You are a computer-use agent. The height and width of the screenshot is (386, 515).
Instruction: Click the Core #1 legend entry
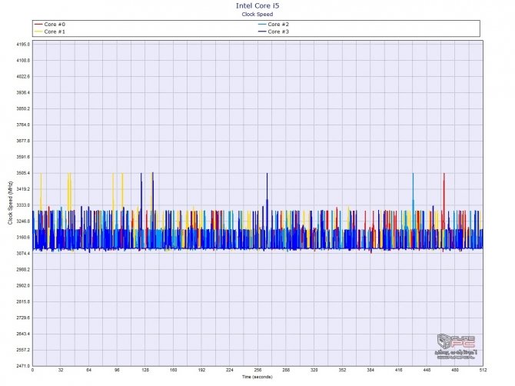pos(50,32)
